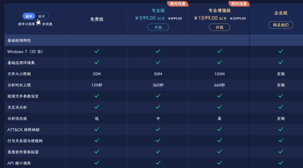Click the 基础应用环境集 row label
Screen dimensions: 303x168
click(x=21, y=63)
